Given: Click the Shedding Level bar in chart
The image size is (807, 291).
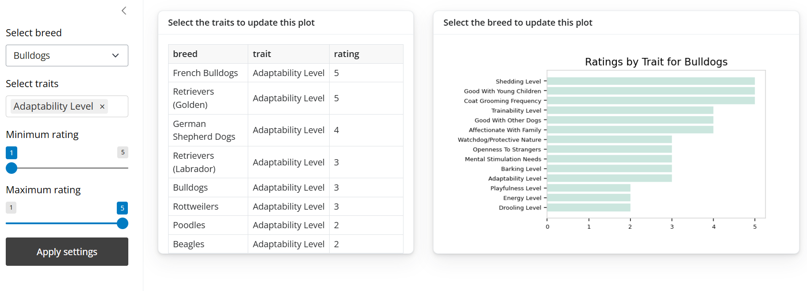Looking at the screenshot, I should 650,81.
